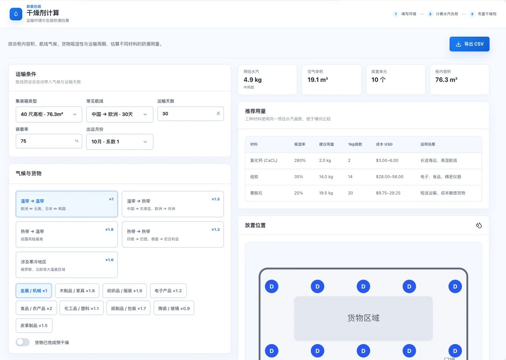506x360 pixels.
Task: Choose cargo type 电子产品 ×1.2
Action: tap(168, 291)
